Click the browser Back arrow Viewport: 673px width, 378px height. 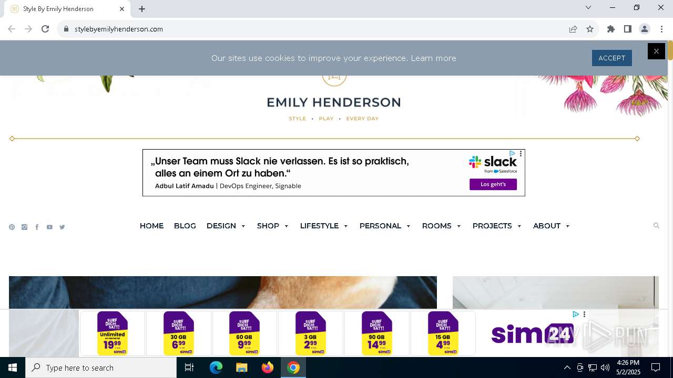click(12, 29)
